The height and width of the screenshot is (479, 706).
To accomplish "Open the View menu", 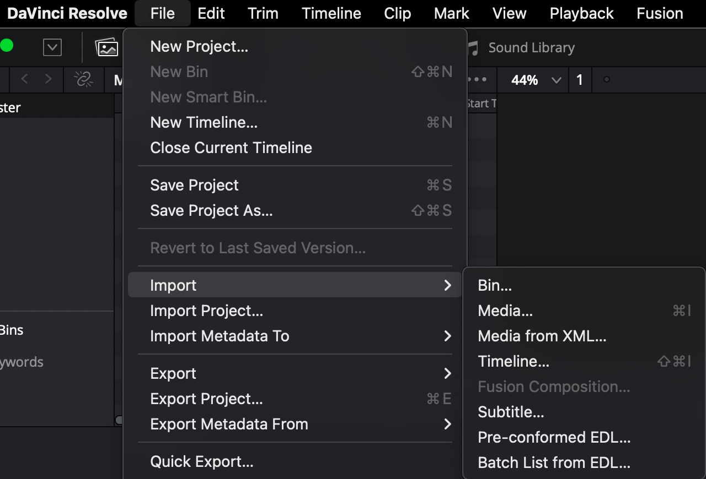I will tap(509, 13).
